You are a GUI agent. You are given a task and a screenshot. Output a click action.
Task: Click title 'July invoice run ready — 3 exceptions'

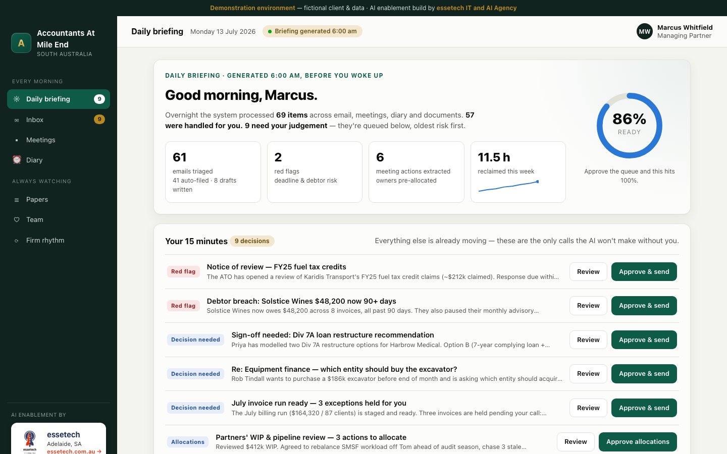tap(319, 403)
